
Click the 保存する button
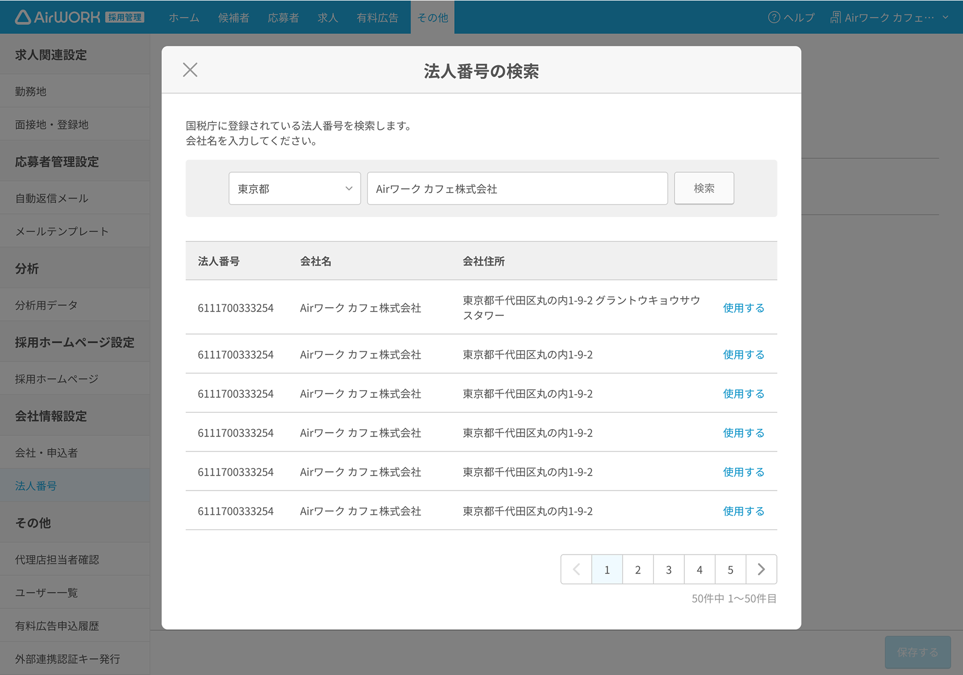click(917, 652)
